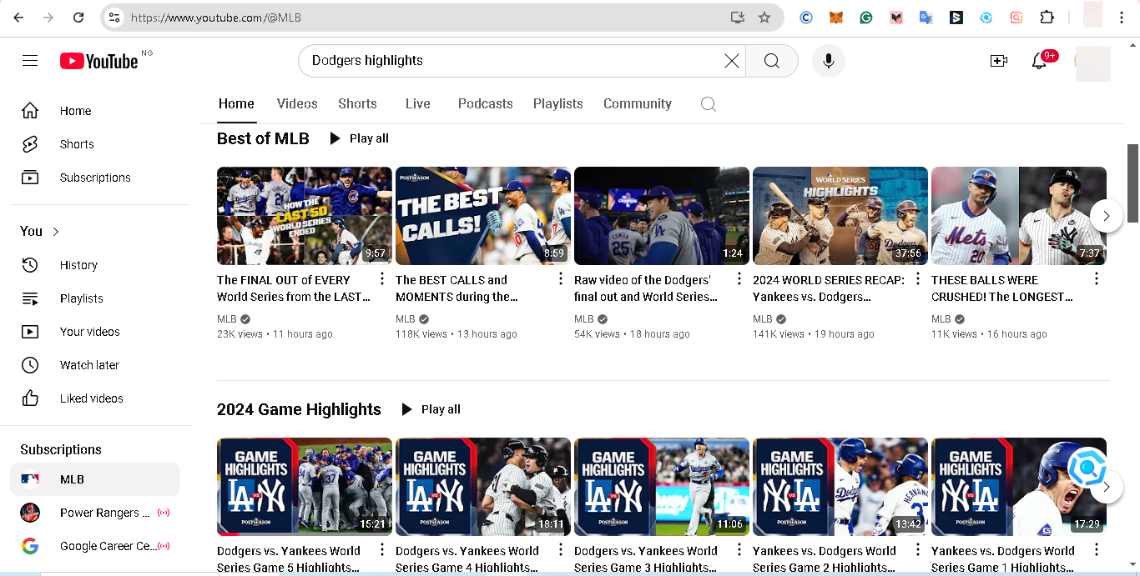Viewport: 1140px width, 576px height.
Task: Click the magnifier search button
Action: (772, 61)
